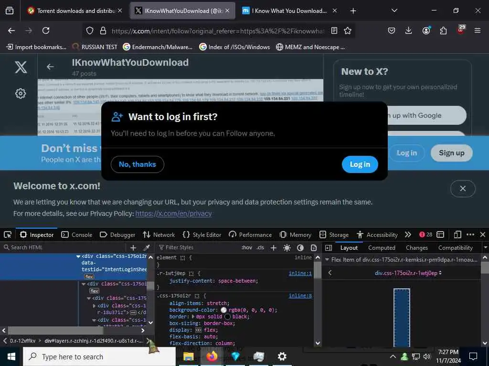Pick a page color with the eyedropper
This screenshot has width=489, height=366.
point(146,248)
